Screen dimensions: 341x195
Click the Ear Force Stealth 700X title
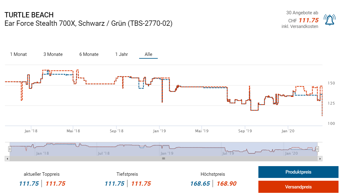(88, 24)
